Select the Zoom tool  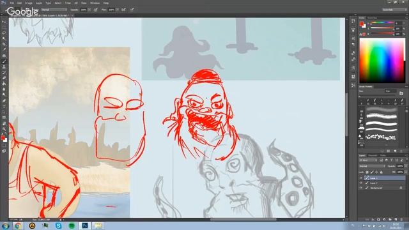(4, 129)
